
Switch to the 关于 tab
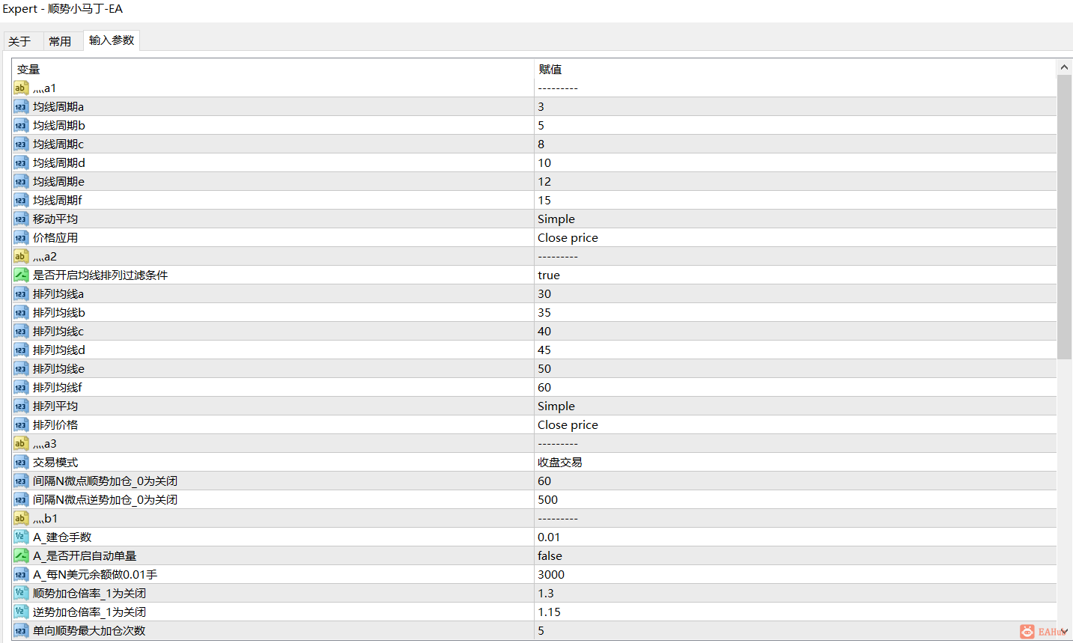point(19,41)
